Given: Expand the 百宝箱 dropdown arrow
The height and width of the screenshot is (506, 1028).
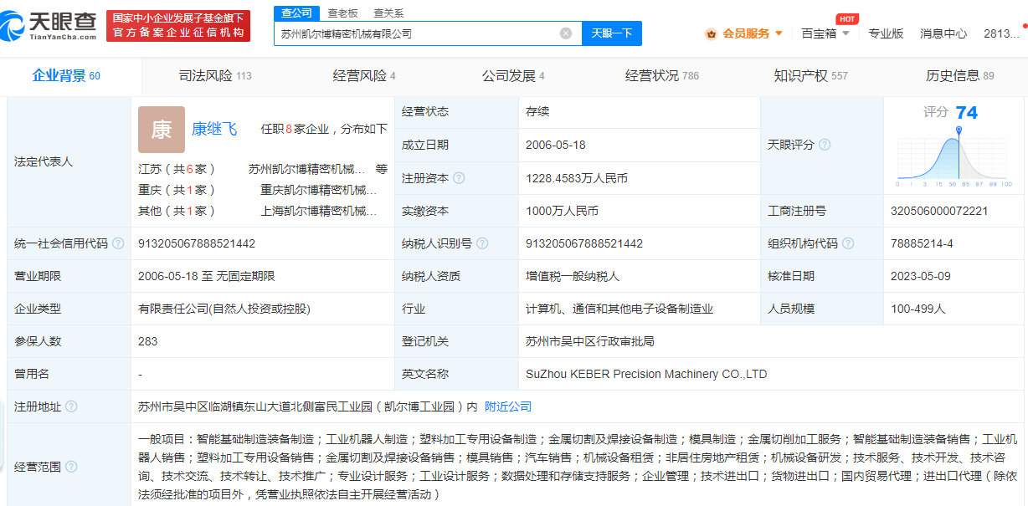Looking at the screenshot, I should click(846, 33).
